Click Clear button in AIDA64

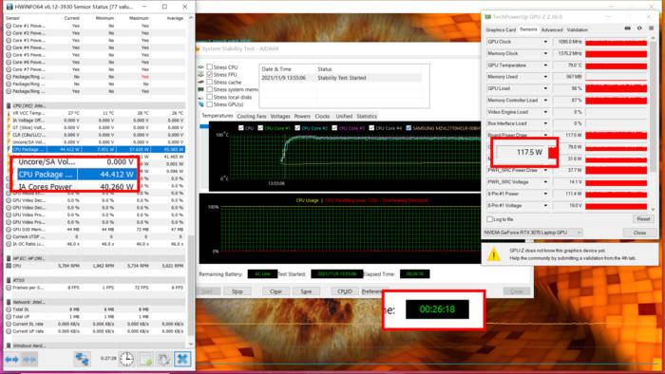pos(275,291)
